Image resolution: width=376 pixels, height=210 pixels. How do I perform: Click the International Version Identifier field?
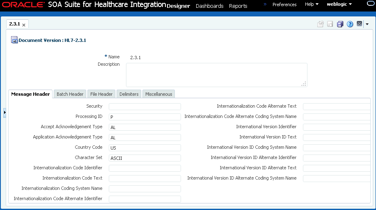click(x=337, y=127)
